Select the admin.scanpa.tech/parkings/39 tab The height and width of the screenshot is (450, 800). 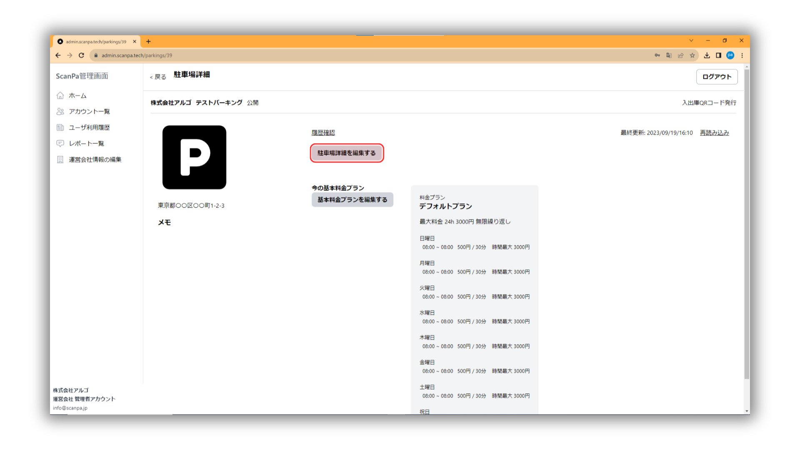click(96, 41)
